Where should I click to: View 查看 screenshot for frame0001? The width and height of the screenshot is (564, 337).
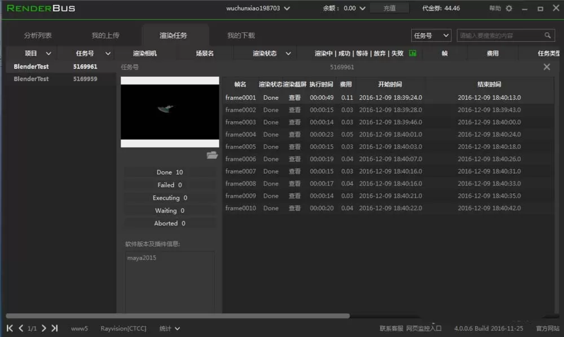pos(294,97)
